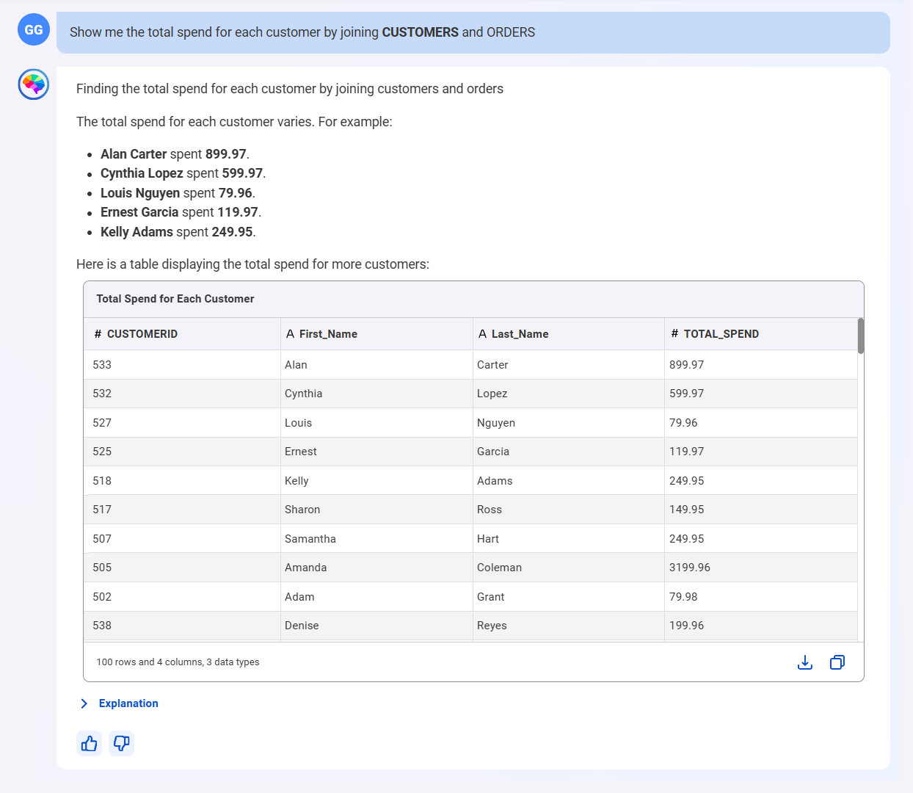The image size is (913, 793).
Task: Click the Cynthia Lopez bullet item
Action: 183,173
